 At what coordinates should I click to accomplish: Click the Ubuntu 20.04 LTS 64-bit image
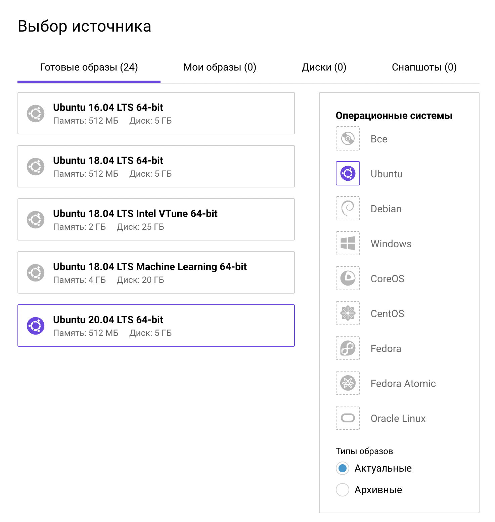pyautogui.click(x=156, y=326)
